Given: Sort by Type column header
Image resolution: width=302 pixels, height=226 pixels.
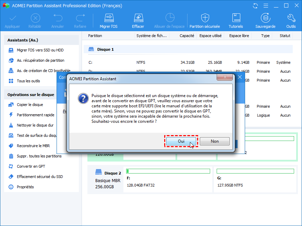Looking at the screenshot, I should [x=265, y=36].
